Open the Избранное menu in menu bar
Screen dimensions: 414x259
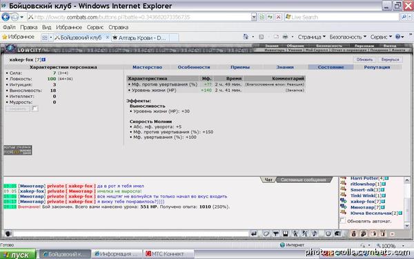pyautogui.click(x=69, y=27)
